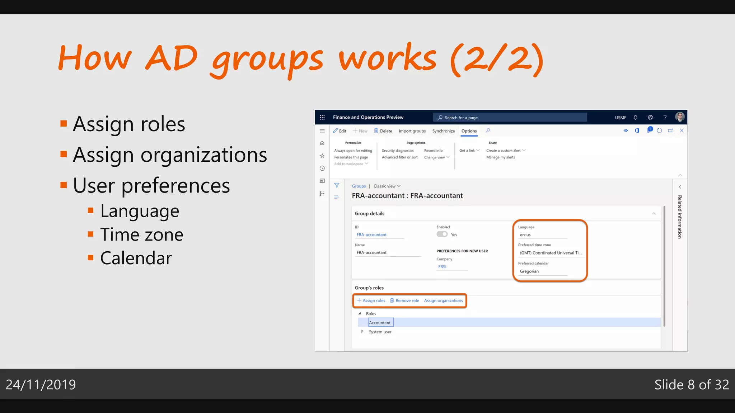735x413 pixels.
Task: Expand the System user tree node
Action: coord(362,332)
